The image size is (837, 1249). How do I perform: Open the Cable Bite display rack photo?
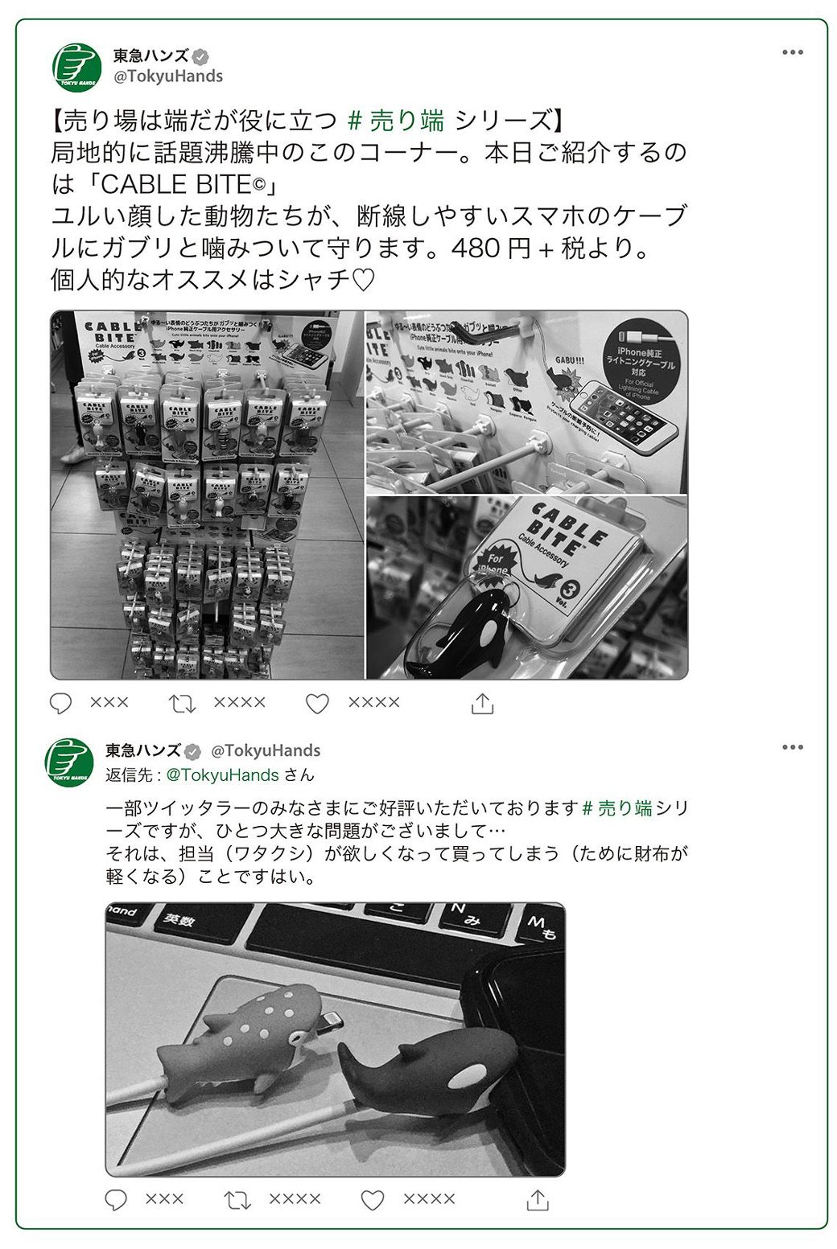(207, 495)
